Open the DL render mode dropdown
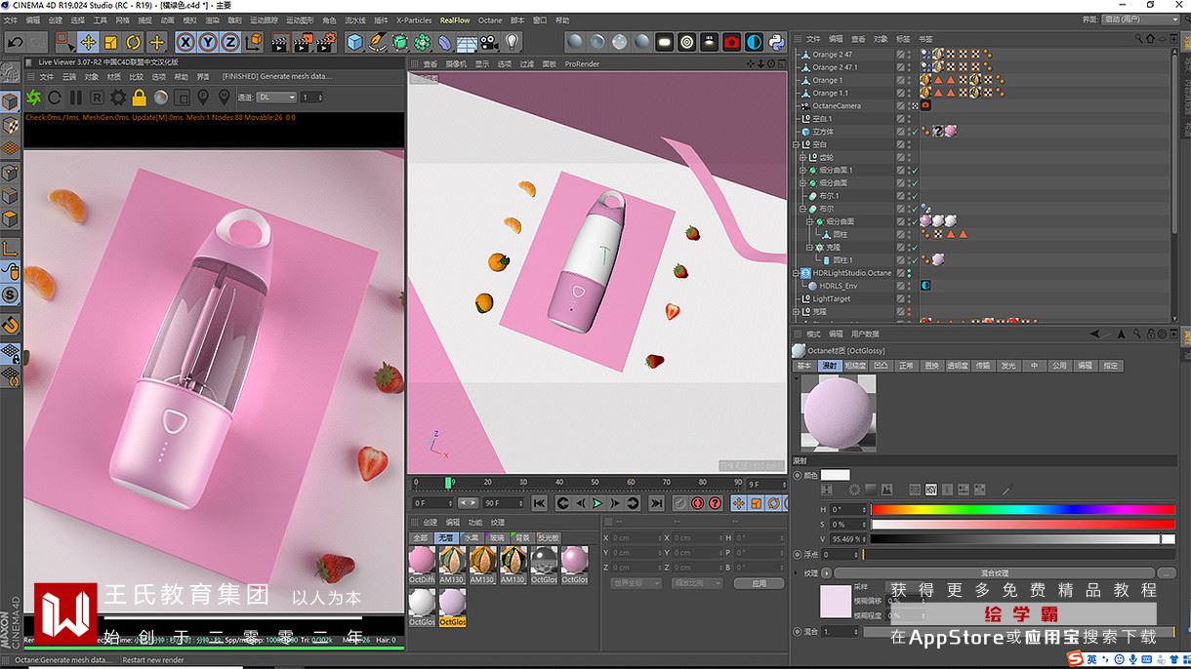Image resolution: width=1191 pixels, height=669 pixels. pyautogui.click(x=277, y=98)
